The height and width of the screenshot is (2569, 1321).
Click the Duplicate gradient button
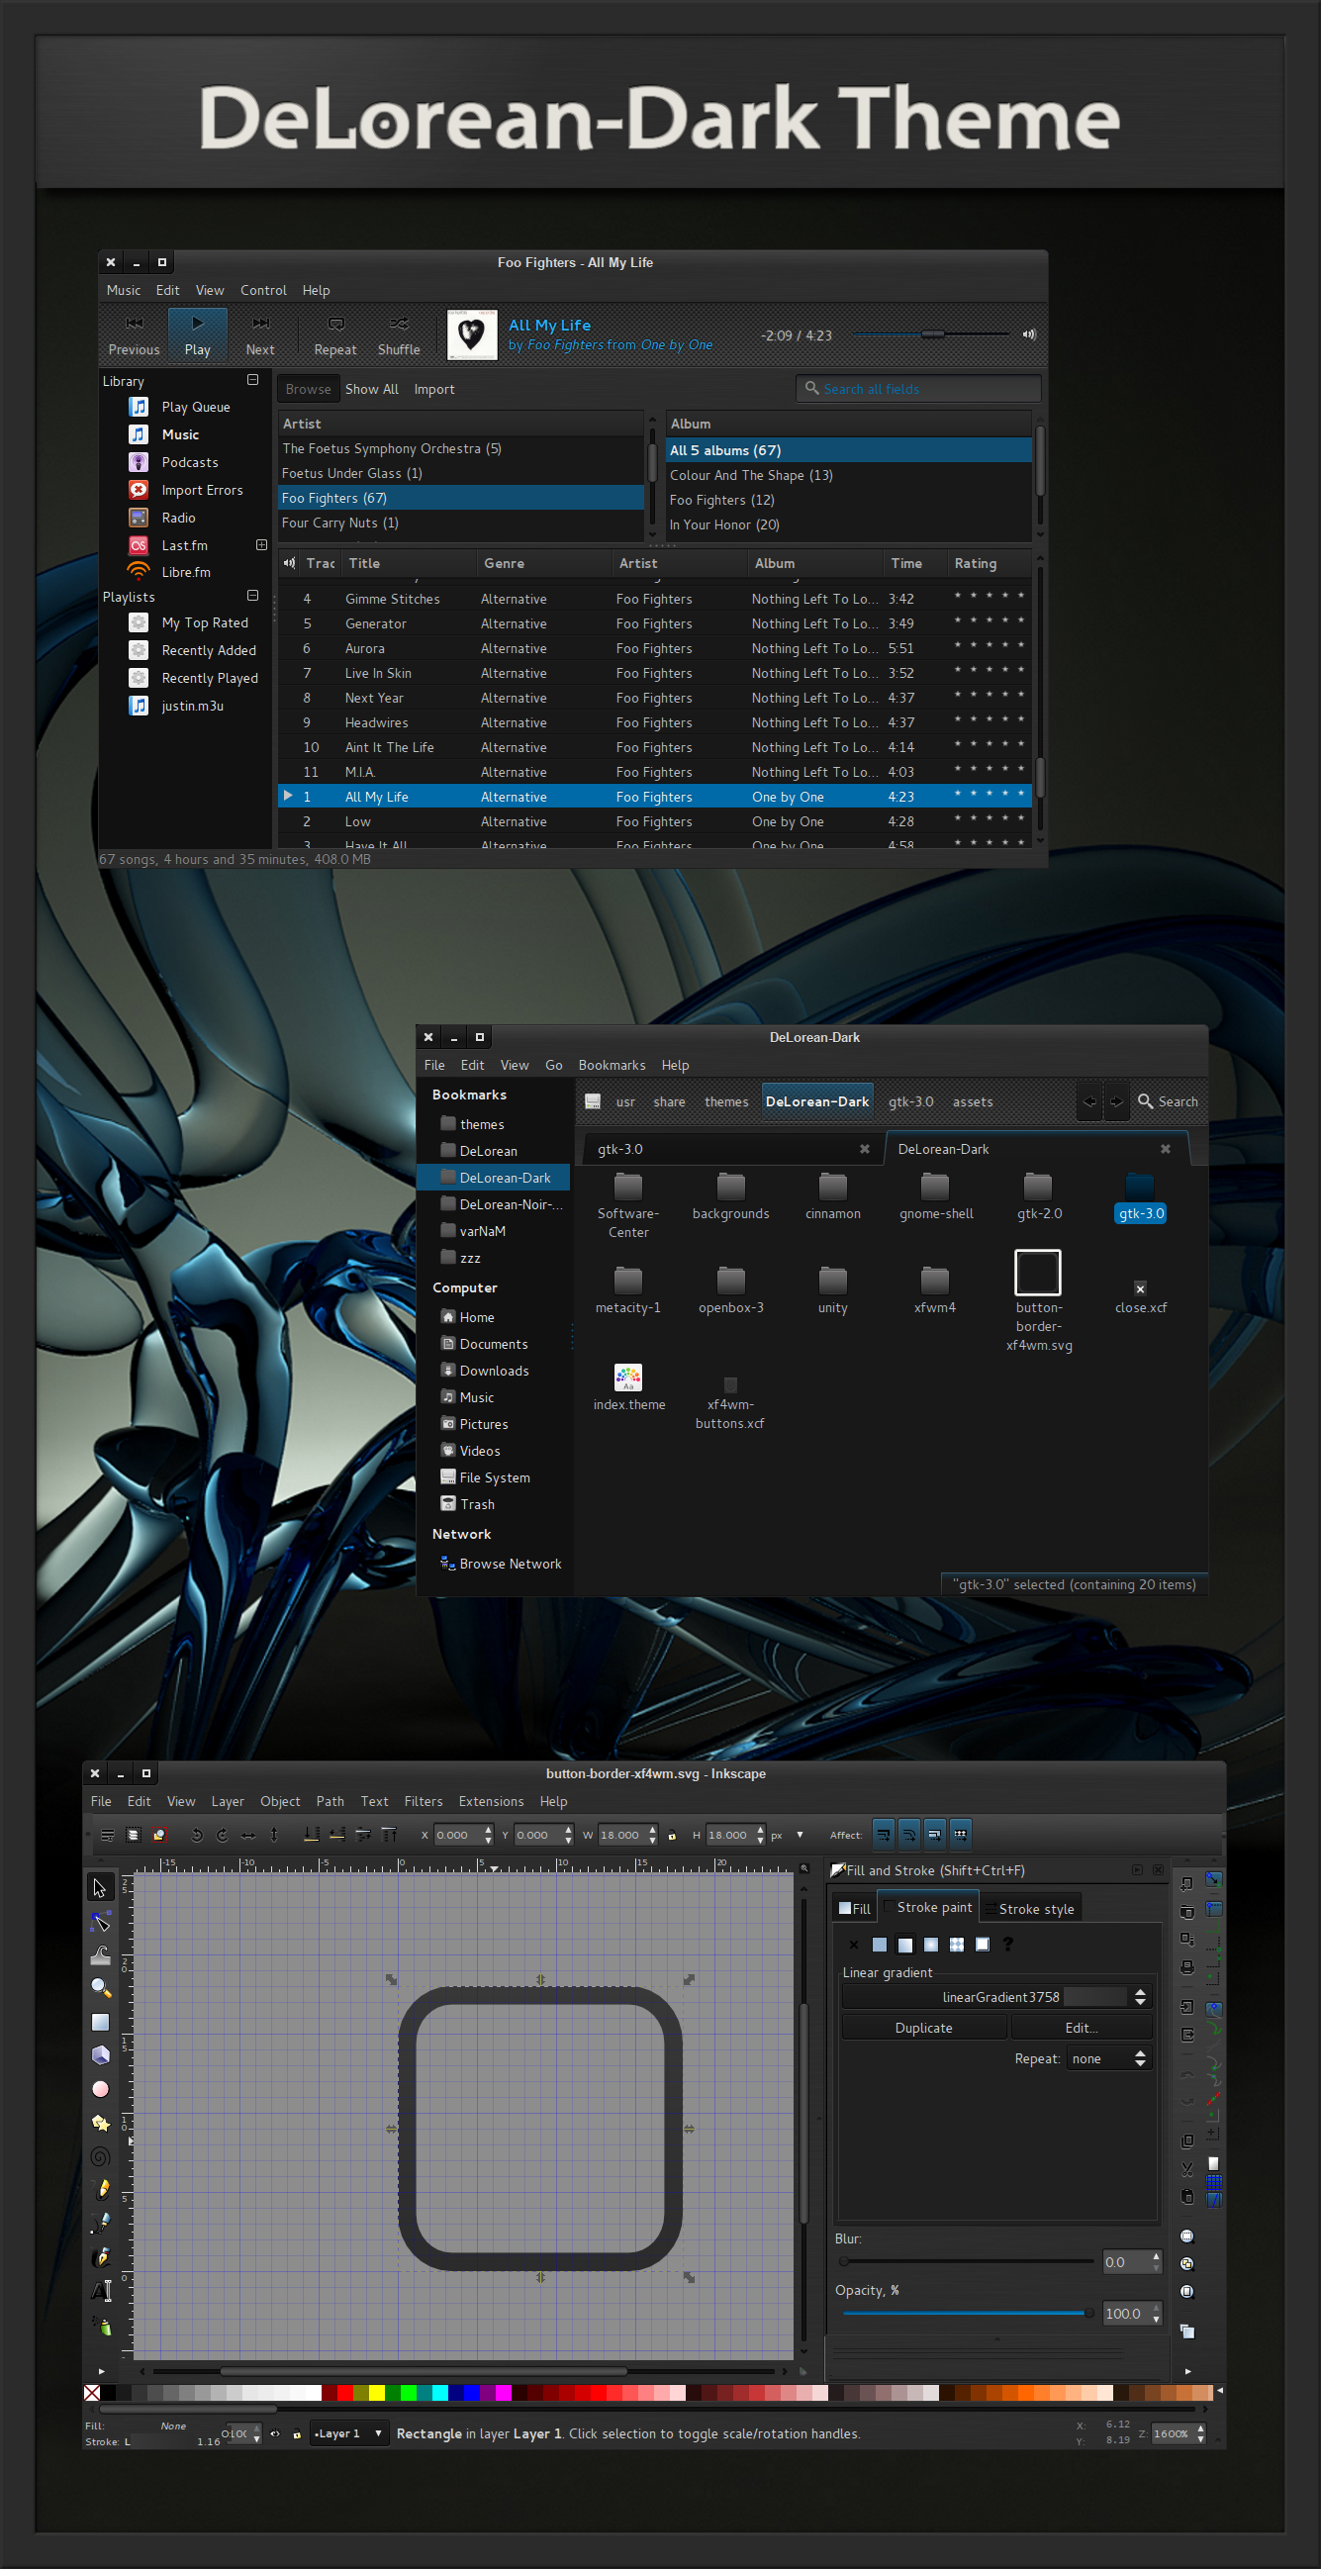[x=923, y=2028]
